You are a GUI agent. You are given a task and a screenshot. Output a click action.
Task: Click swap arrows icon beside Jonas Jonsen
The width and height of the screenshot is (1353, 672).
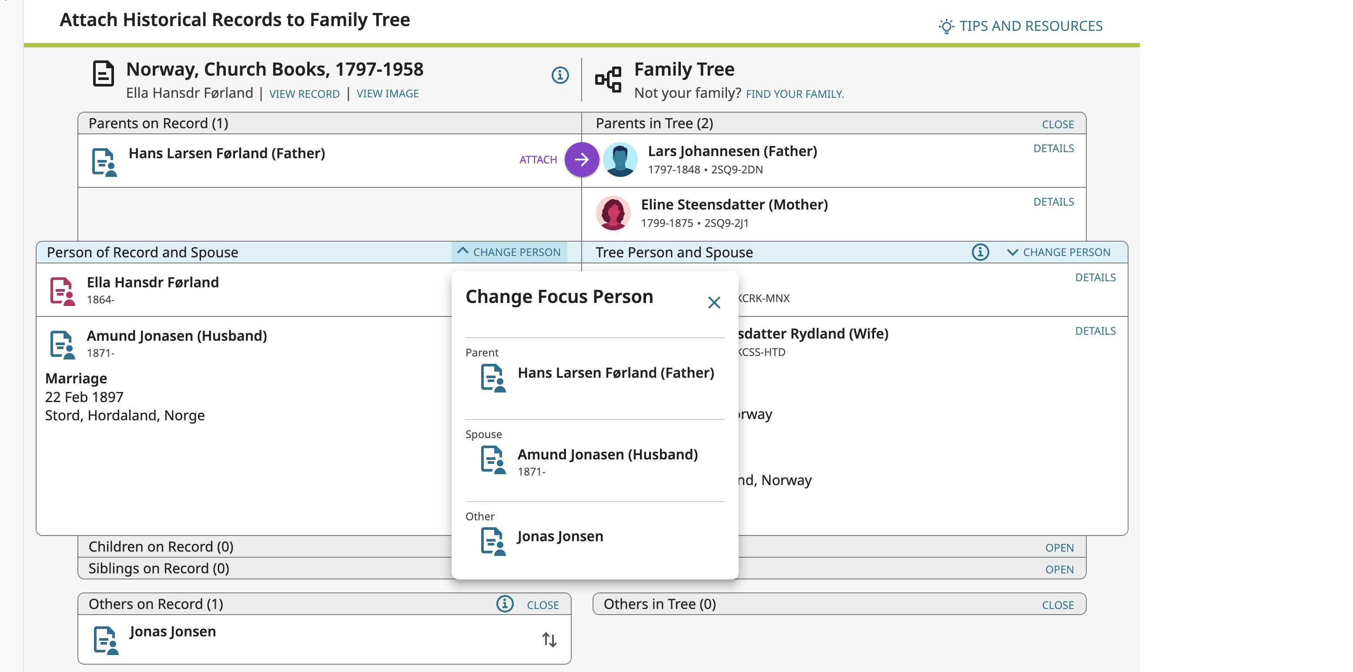click(x=549, y=639)
